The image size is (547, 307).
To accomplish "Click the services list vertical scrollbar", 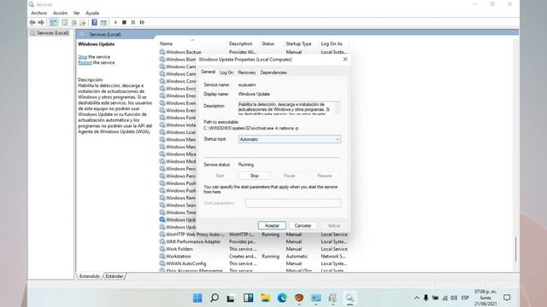I will click(x=515, y=249).
